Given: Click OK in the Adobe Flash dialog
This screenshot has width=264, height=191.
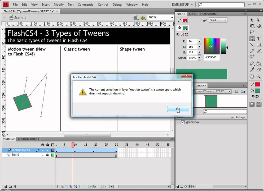Looking at the screenshot, I should (x=178, y=109).
